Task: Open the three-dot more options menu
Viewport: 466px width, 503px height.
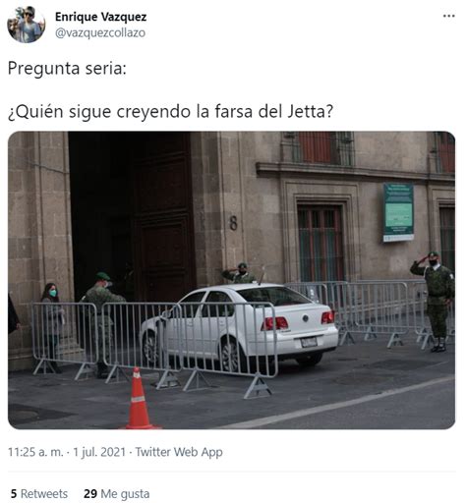Action: (448, 16)
